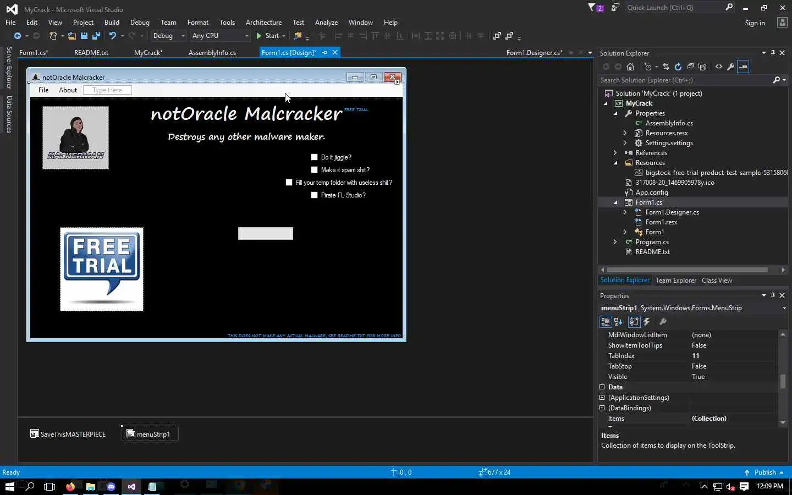The height and width of the screenshot is (495, 792).
Task: Open the Format menu
Action: (197, 23)
